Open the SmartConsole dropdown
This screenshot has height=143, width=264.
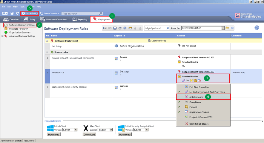point(50,14)
